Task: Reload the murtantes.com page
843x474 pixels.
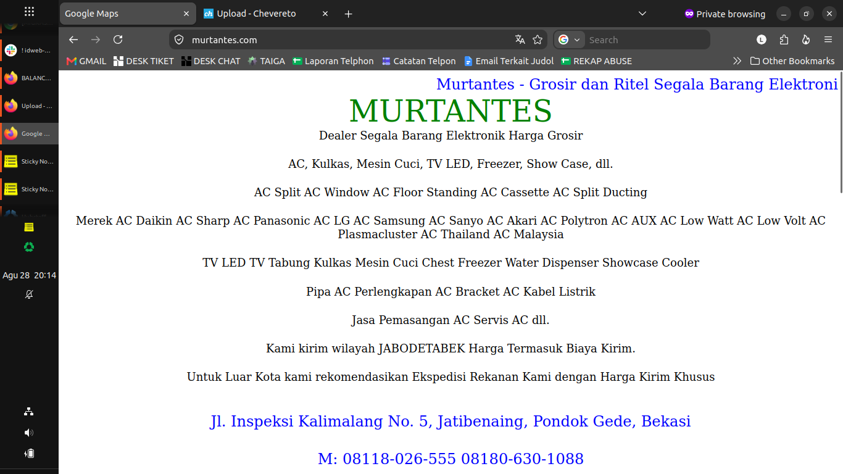Action: coord(118,39)
